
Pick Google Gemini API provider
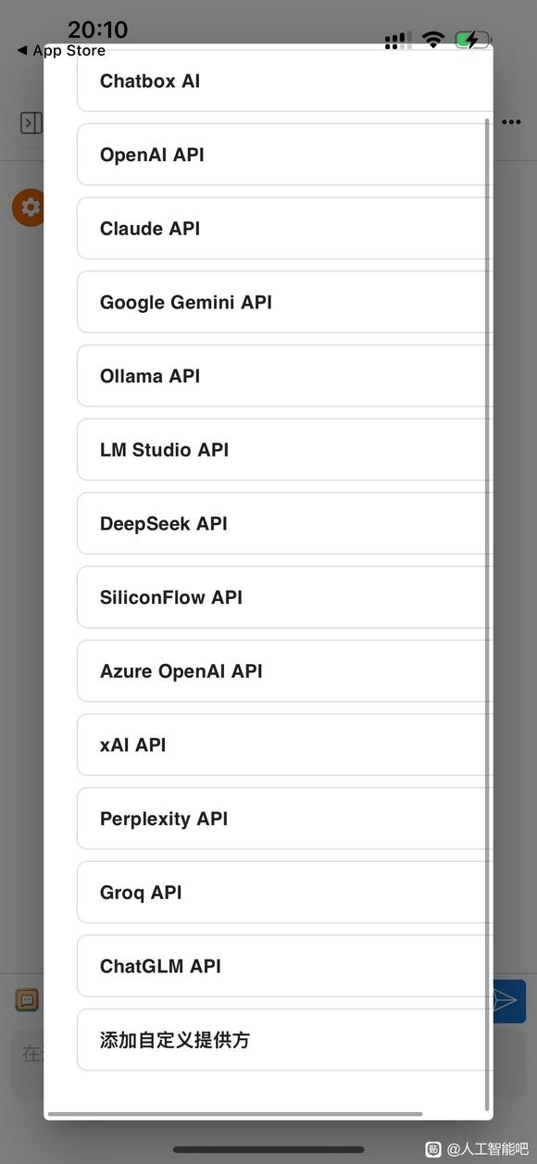(284, 302)
